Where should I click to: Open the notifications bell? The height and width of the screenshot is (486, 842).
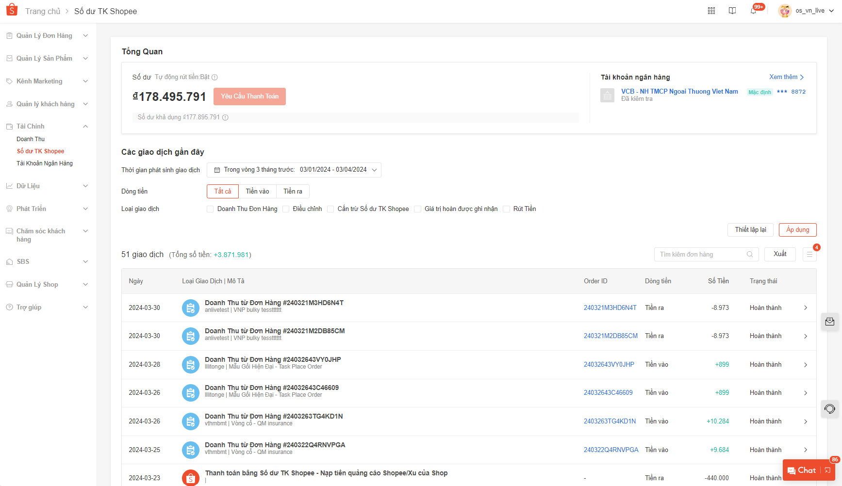coord(753,11)
